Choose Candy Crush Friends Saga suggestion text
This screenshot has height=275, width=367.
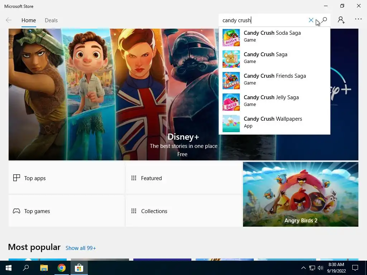[x=275, y=76]
